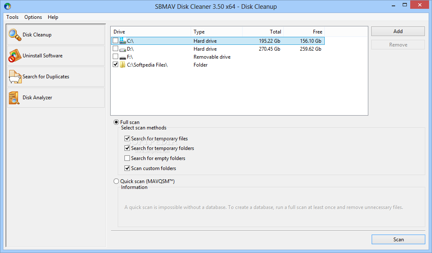432x253 pixels.
Task: Check the C:\ drive checkbox
Action: [116, 41]
